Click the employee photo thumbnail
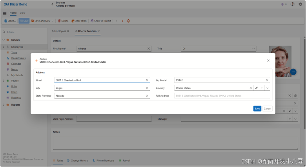306x167 pixels. tap(280, 61)
